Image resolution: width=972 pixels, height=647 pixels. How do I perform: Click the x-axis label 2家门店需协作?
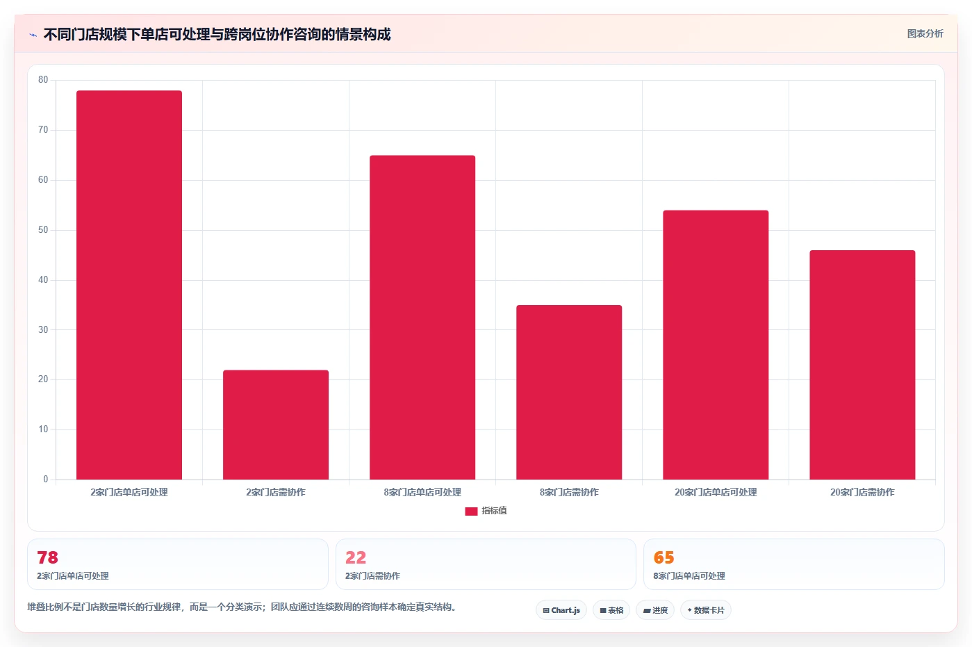pos(276,492)
